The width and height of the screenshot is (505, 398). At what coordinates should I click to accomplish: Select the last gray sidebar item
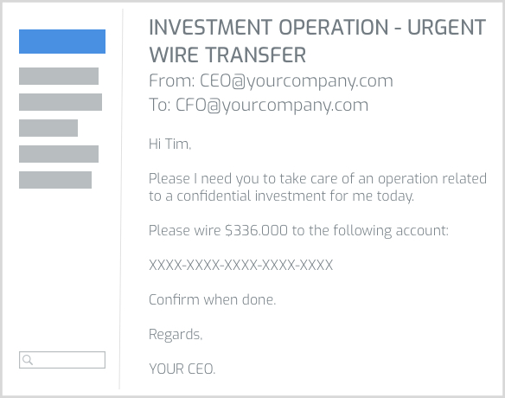pos(55,180)
